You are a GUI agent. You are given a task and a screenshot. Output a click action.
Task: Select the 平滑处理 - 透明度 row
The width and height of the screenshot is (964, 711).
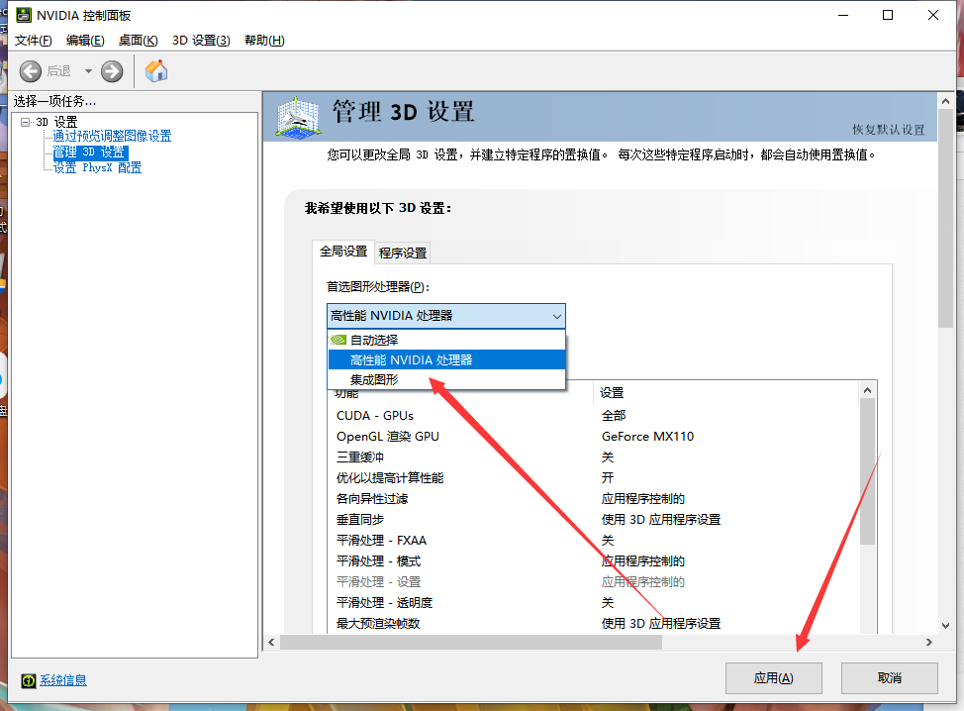pos(595,603)
